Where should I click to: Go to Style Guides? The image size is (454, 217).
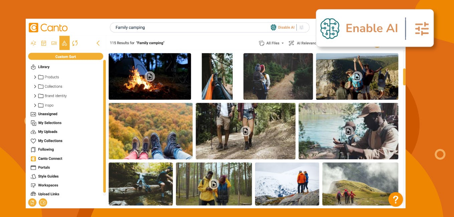pos(45,176)
